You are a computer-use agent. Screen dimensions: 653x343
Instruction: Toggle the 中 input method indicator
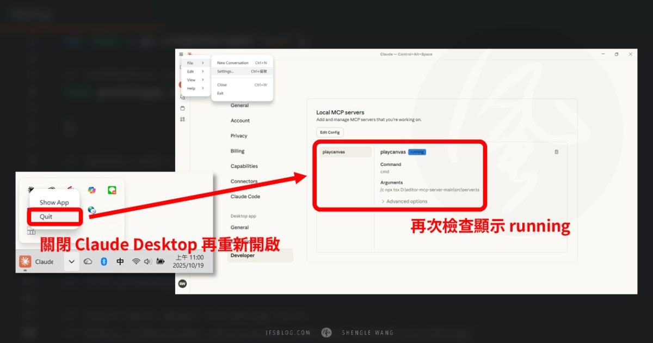pos(120,261)
